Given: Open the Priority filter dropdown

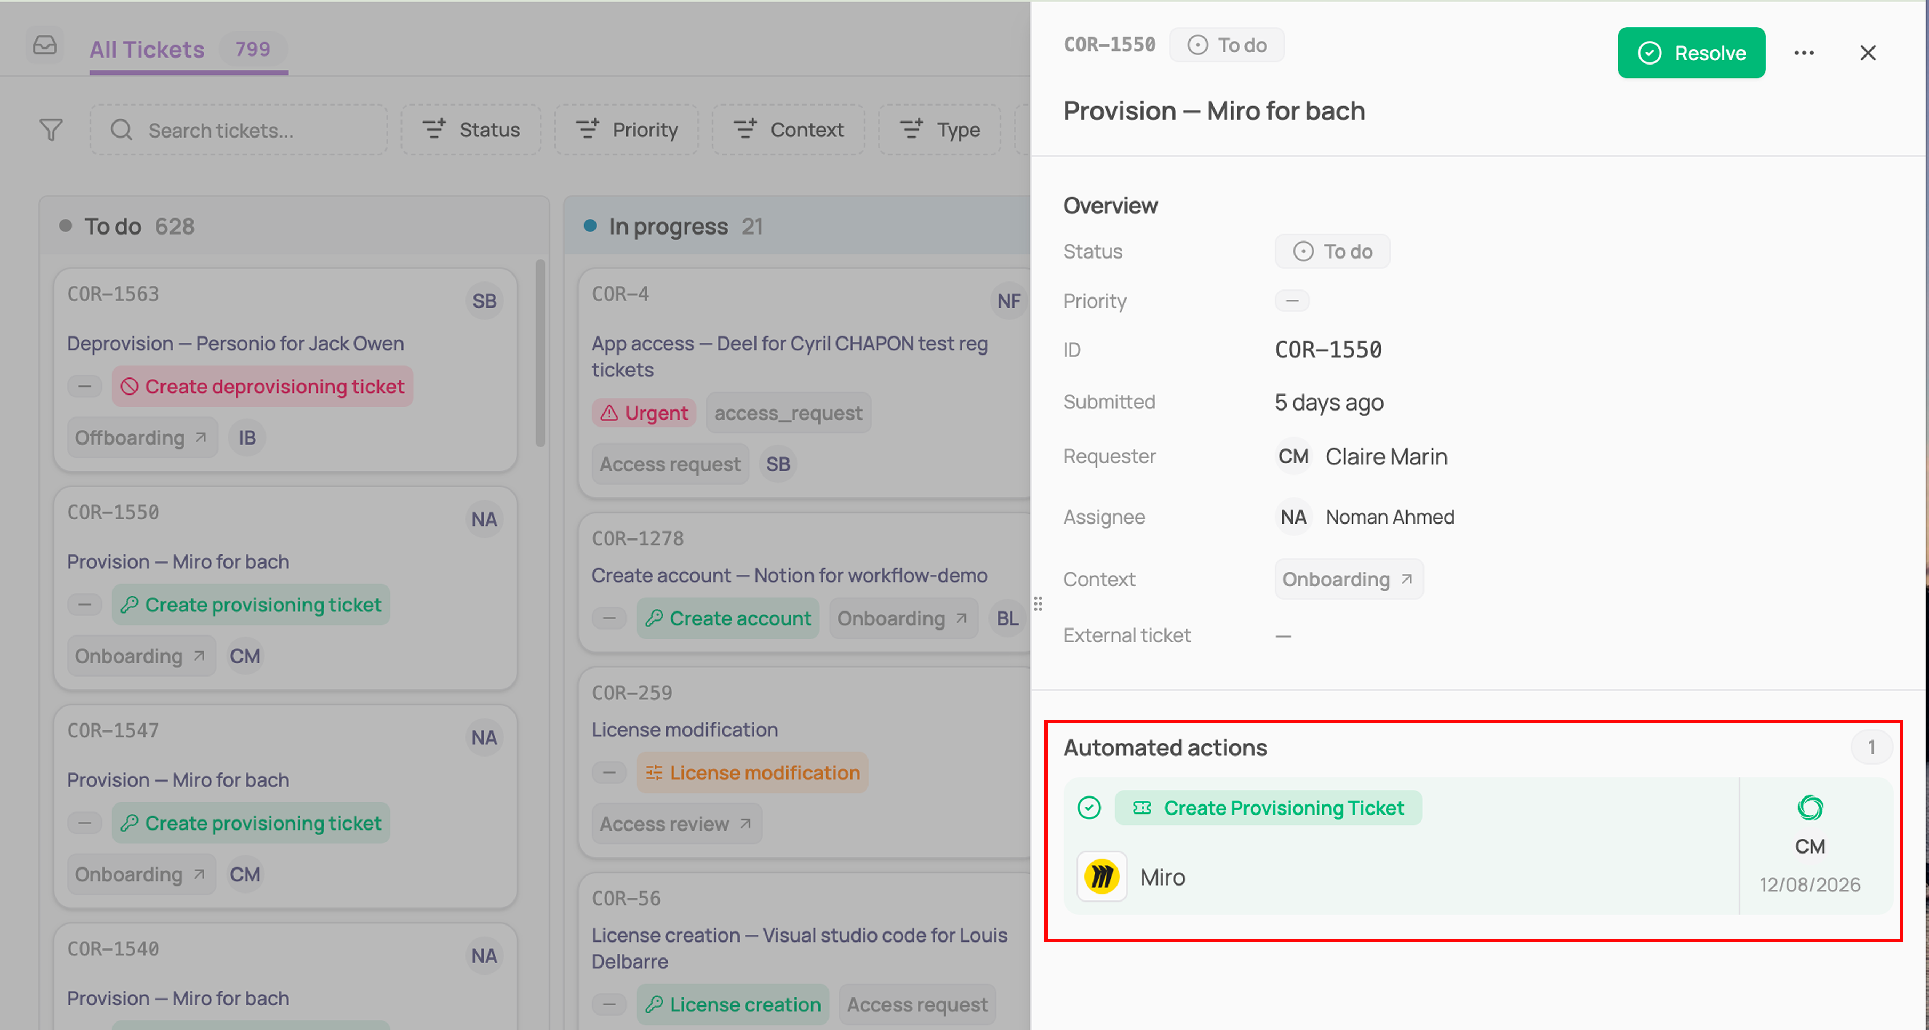Looking at the screenshot, I should [627, 130].
